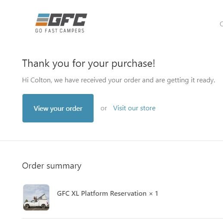The image size is (223, 219).
Task: Click the word Colton in the greeting
Action: 41,80
